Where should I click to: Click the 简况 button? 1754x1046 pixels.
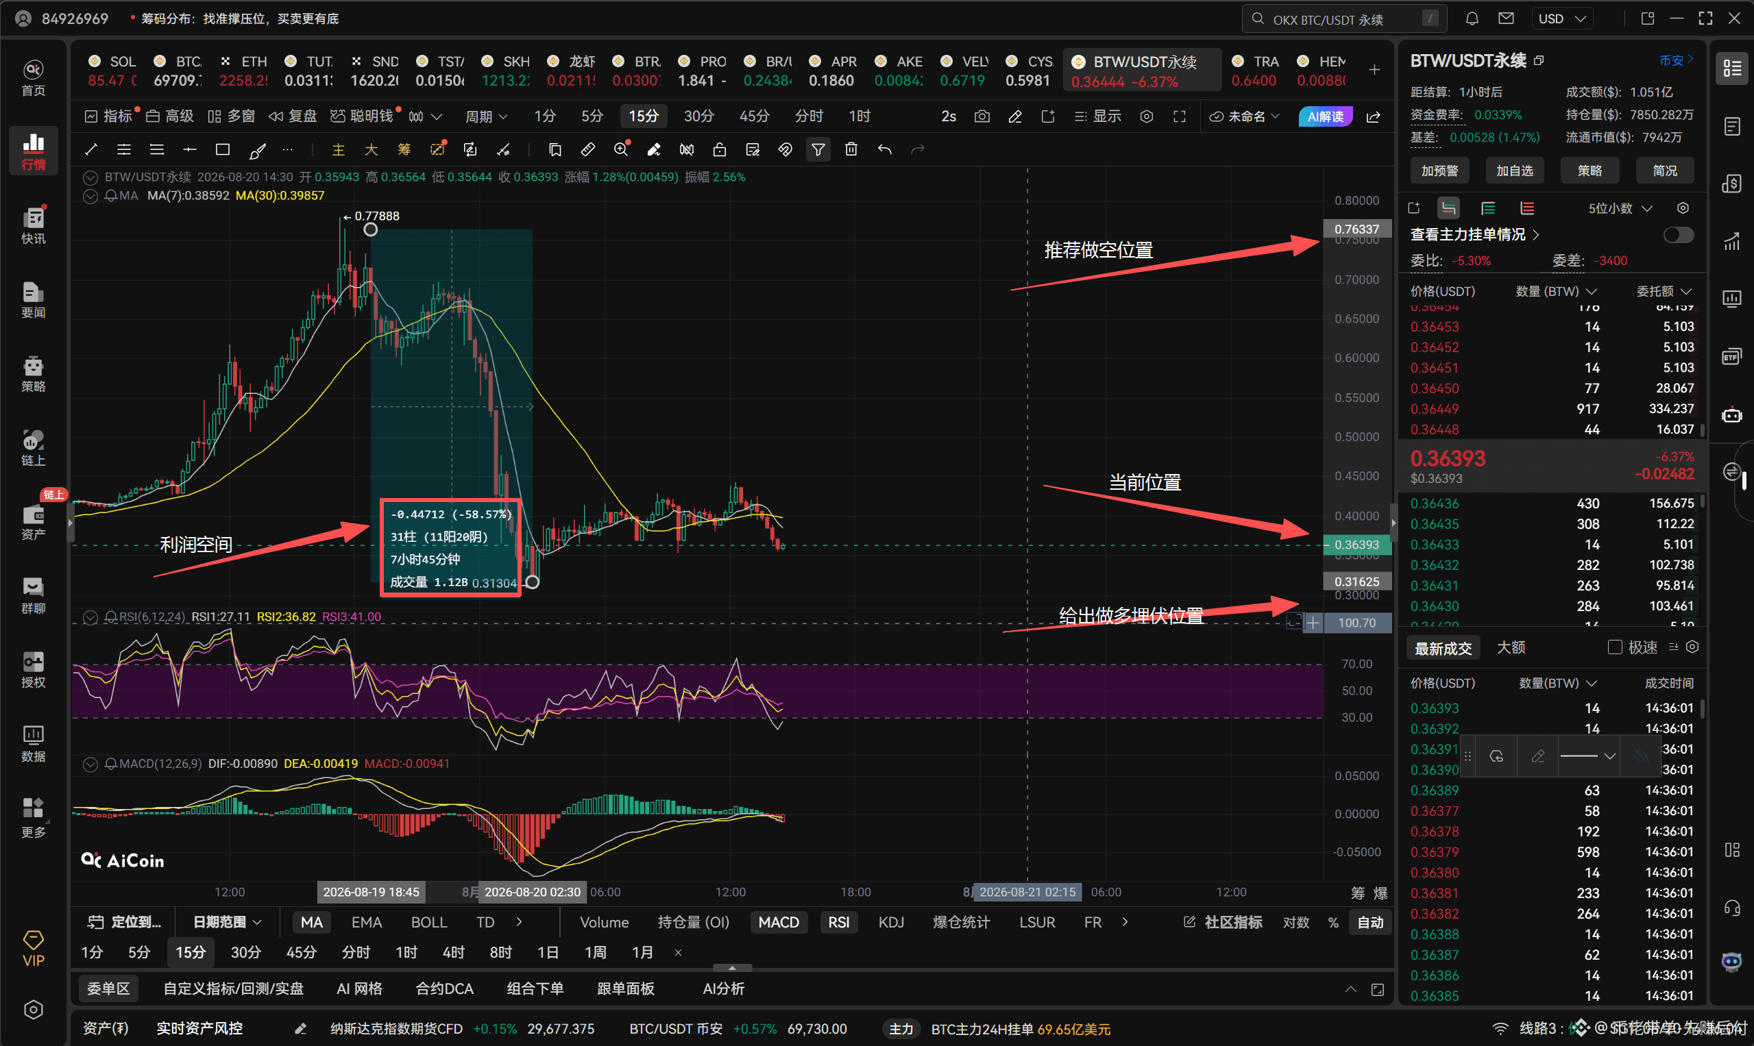[x=1664, y=171]
